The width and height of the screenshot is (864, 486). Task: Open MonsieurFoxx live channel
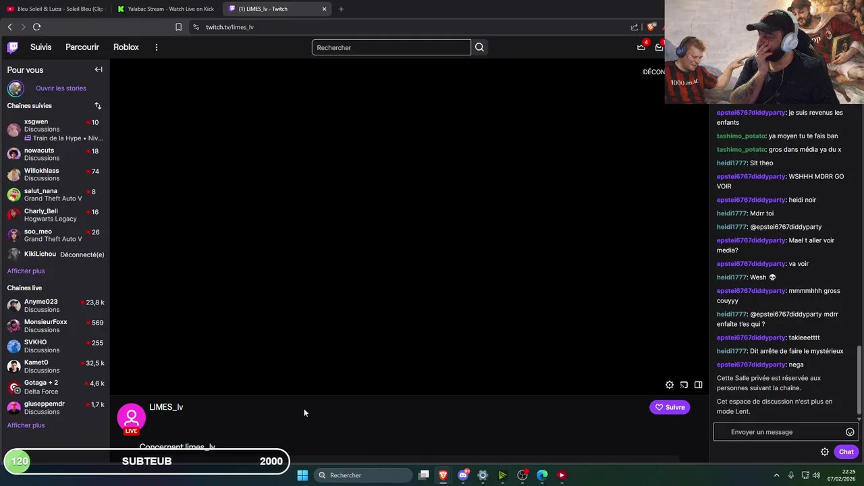pyautogui.click(x=55, y=326)
